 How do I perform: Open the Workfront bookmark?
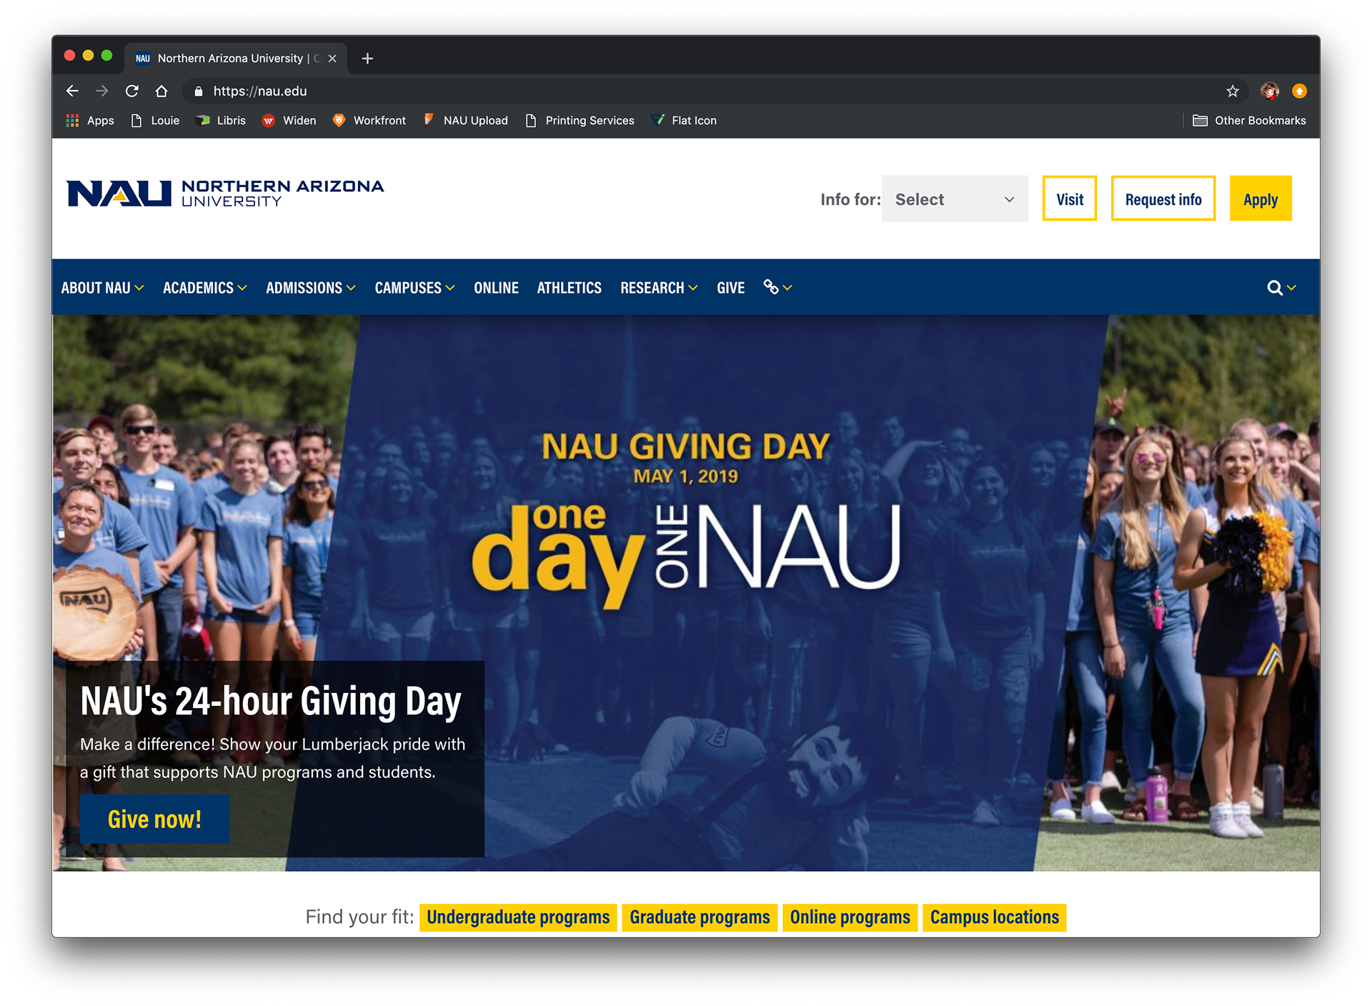(x=369, y=121)
